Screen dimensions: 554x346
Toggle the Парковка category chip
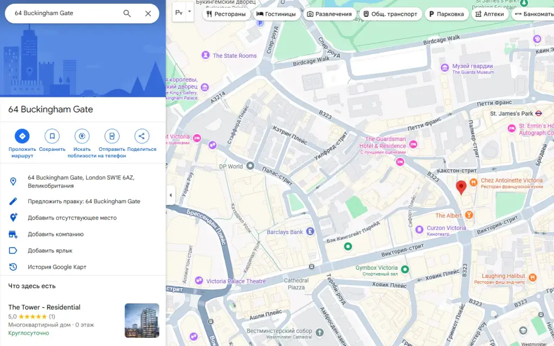point(446,14)
